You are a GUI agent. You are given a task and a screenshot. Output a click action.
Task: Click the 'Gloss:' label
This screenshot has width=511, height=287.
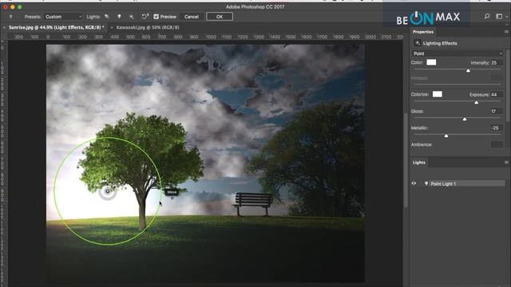coord(417,111)
